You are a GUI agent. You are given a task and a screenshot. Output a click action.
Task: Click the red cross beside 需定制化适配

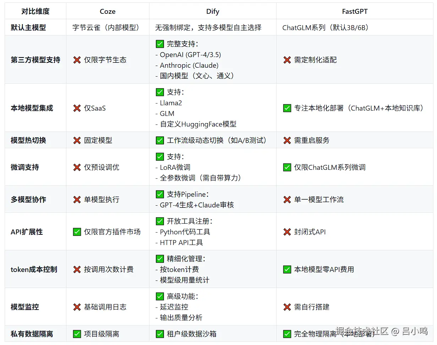[x=287, y=60]
